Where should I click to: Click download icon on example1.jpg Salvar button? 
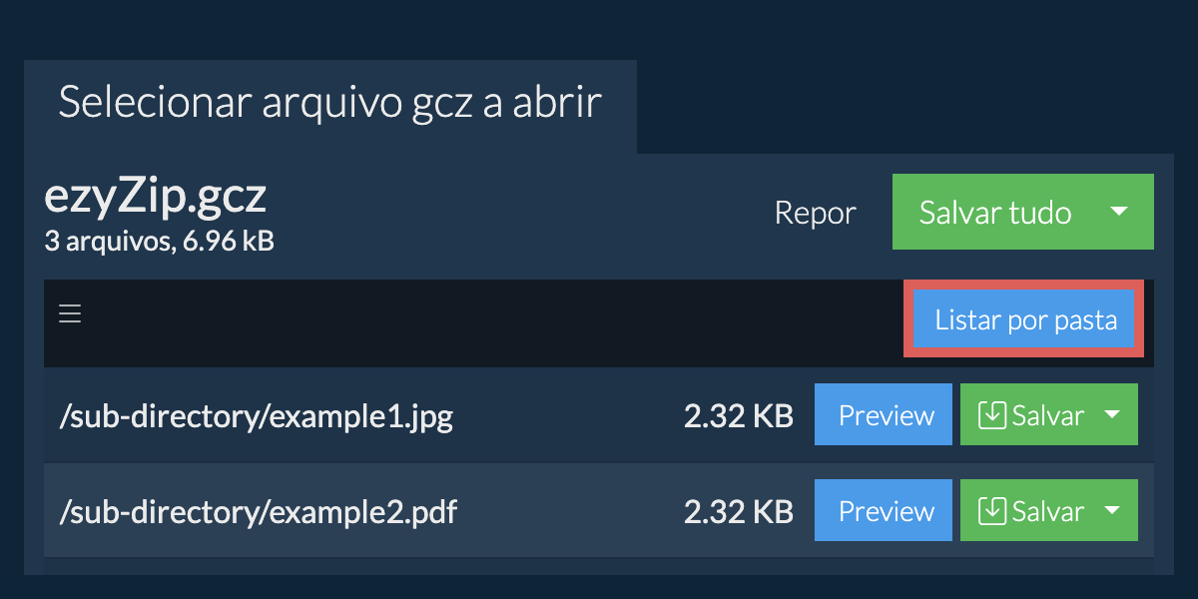[991, 415]
